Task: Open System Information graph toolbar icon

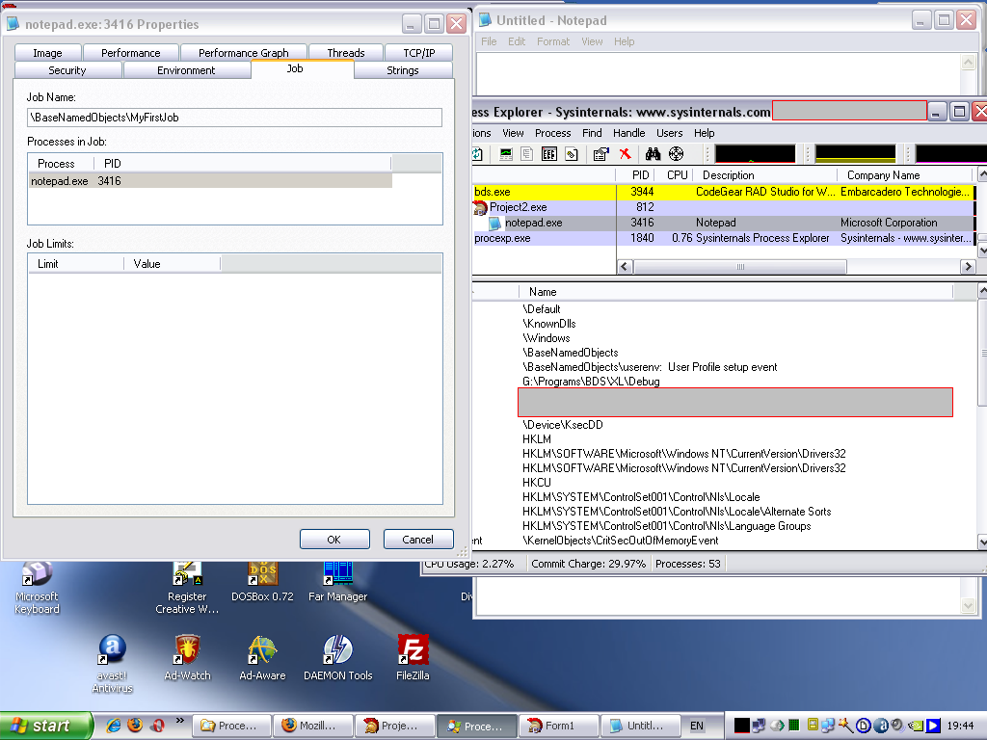Action: [x=506, y=154]
